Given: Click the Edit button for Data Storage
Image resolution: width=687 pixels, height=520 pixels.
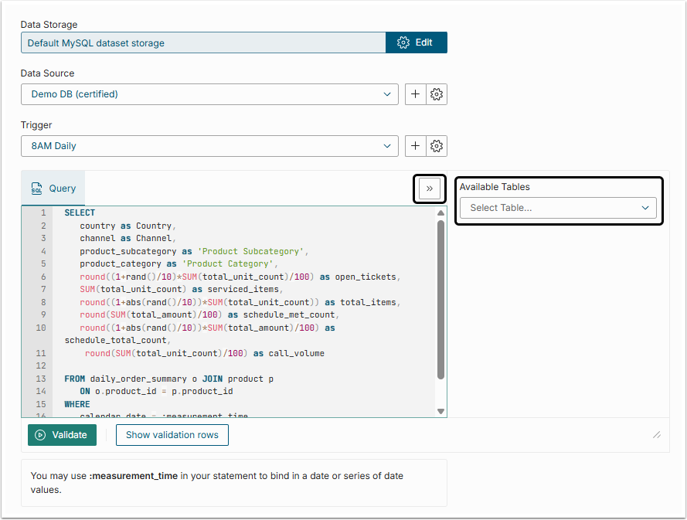Looking at the screenshot, I should tap(416, 42).
